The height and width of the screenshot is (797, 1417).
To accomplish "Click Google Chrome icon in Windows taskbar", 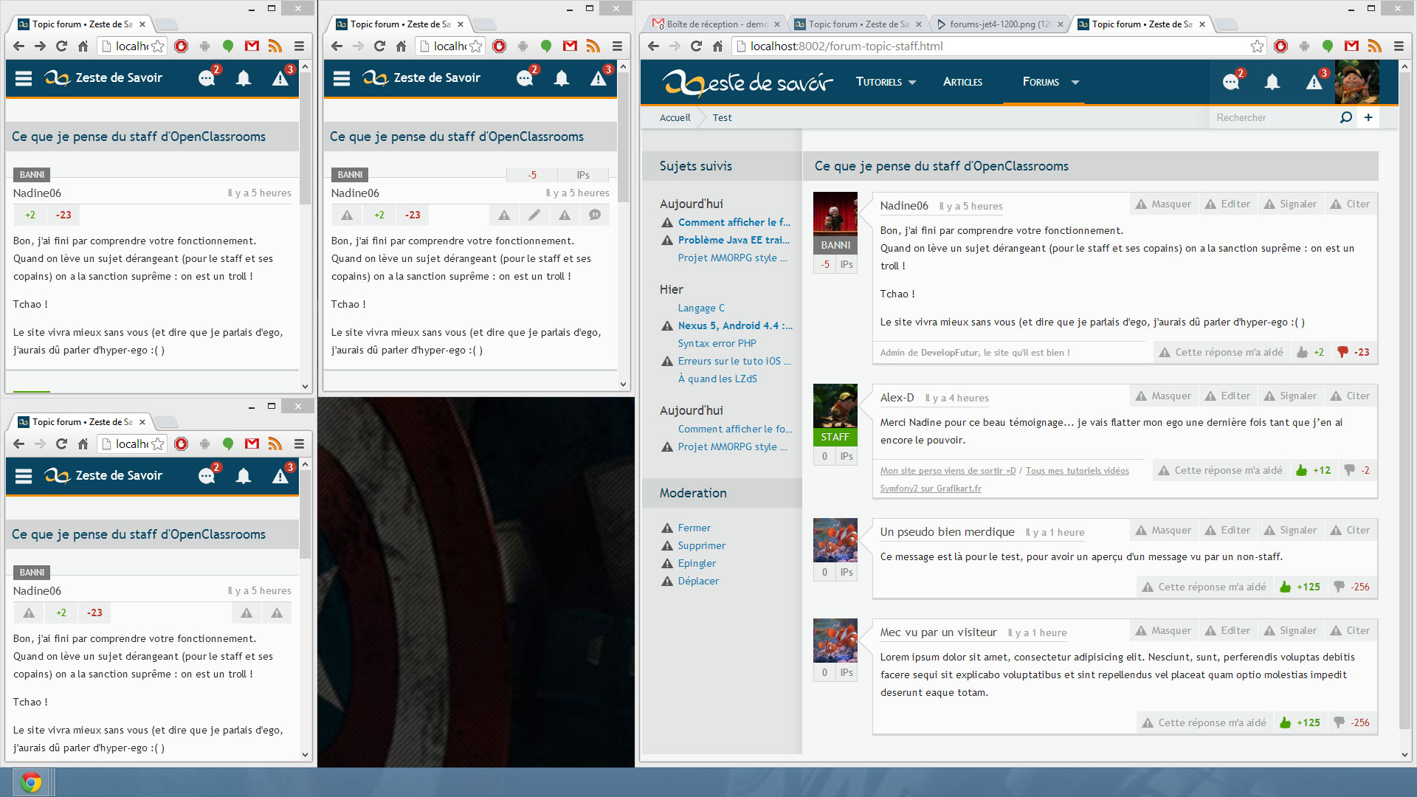I will (31, 782).
